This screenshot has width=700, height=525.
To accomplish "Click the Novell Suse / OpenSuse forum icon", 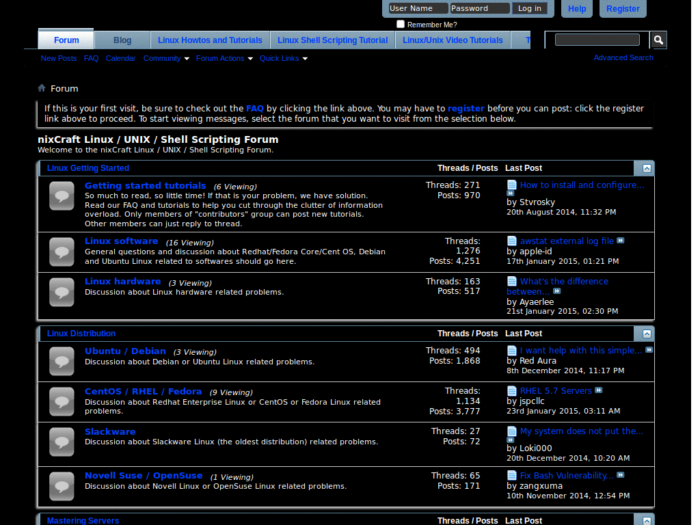I will pos(62,486).
